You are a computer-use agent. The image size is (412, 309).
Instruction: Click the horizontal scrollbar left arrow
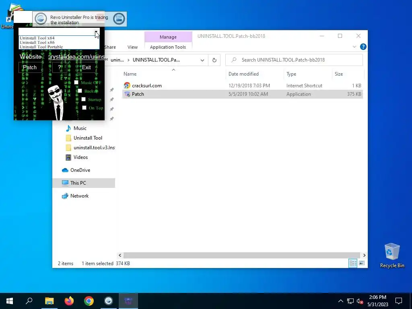click(x=120, y=255)
